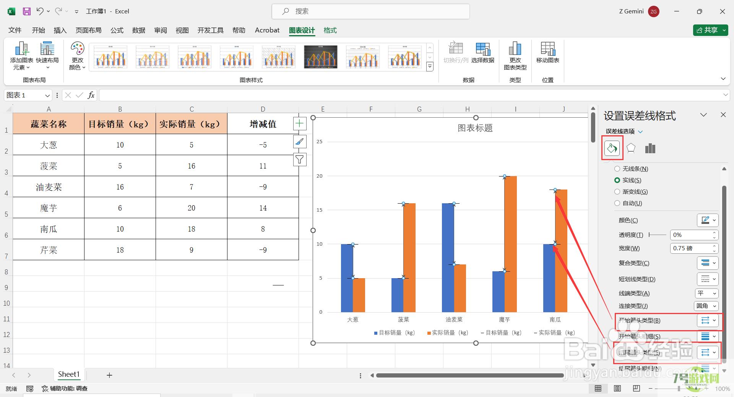734x397 pixels.
Task: Switch to Normal view in status bar
Action: [598, 389]
